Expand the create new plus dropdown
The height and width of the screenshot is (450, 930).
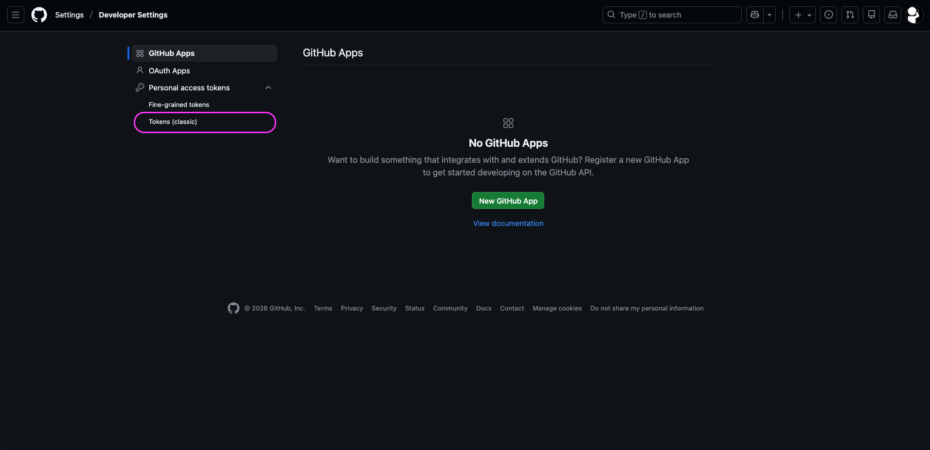click(x=803, y=15)
